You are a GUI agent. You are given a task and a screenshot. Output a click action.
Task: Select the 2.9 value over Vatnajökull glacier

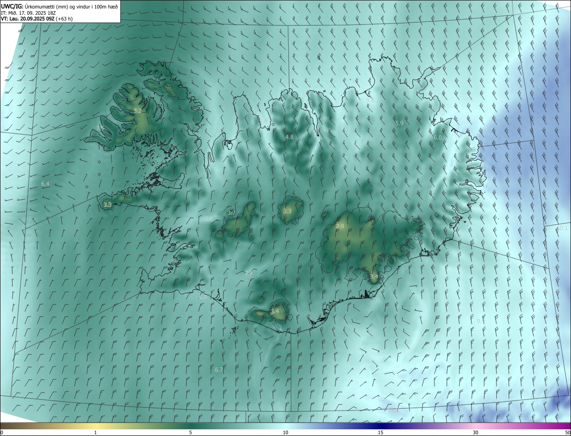click(x=340, y=226)
